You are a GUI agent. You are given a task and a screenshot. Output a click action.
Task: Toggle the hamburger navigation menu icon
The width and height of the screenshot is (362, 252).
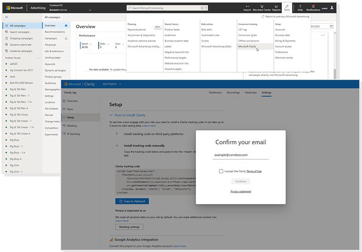click(x=6, y=17)
